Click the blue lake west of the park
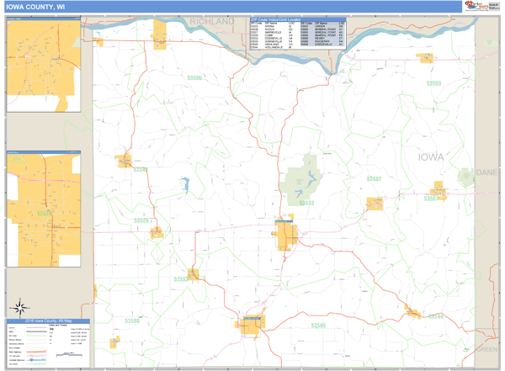The image size is (505, 371). [185, 185]
